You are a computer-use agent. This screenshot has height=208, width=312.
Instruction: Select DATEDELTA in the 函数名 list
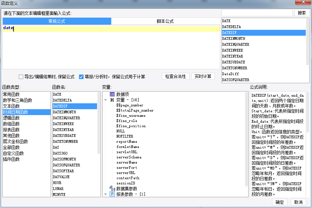point(75,100)
